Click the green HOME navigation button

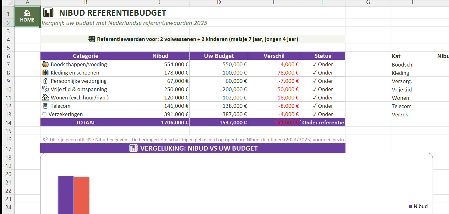[27, 16]
